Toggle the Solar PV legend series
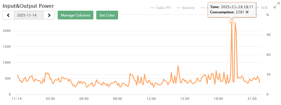The width and height of the screenshot is (281, 105). [160, 8]
